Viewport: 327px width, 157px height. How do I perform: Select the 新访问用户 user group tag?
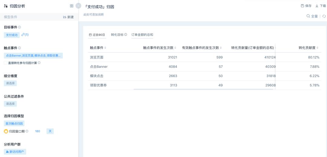15,152
